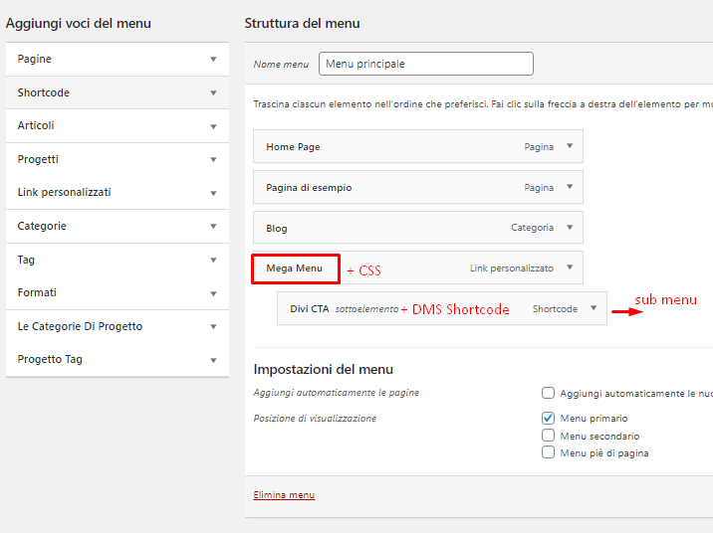
Task: Expand the Progetti panel arrow
Action: click(x=213, y=159)
